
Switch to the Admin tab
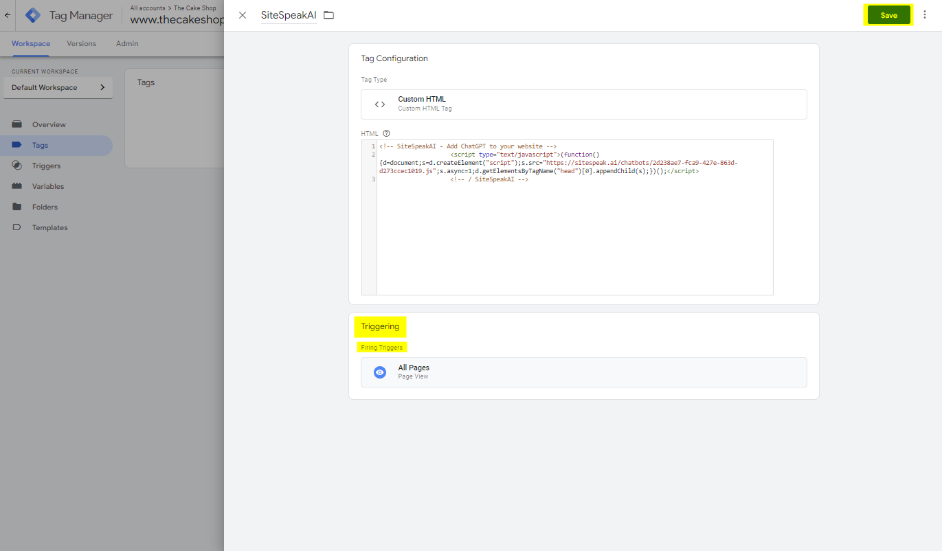coord(127,43)
